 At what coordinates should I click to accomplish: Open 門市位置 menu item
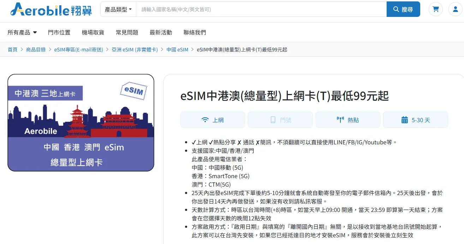(59, 32)
